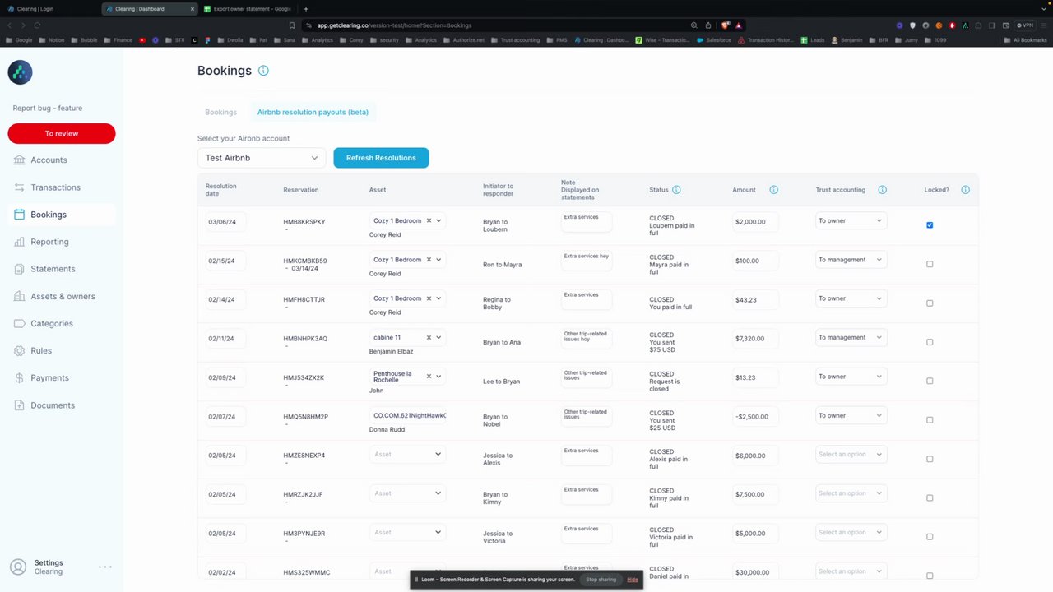Click browser zoom magnifier icon
The image size is (1053, 592).
693,25
